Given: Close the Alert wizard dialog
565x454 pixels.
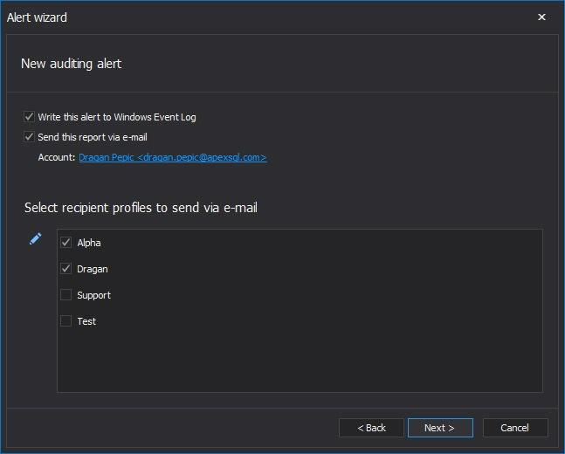Looking at the screenshot, I should coord(541,17).
